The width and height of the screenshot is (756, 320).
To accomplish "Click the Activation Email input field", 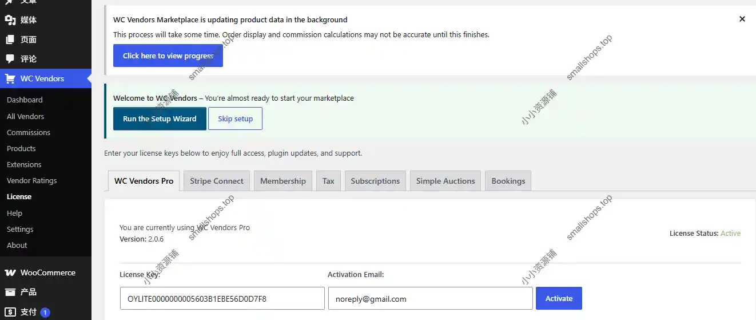I will coord(431,298).
